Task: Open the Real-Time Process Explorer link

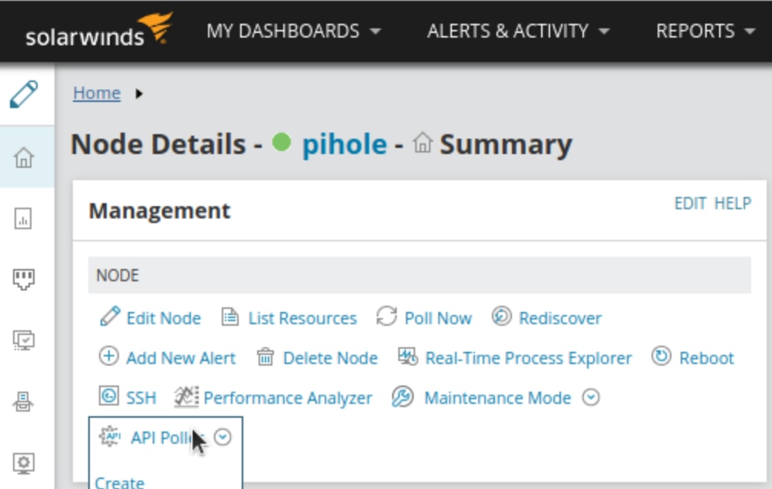Action: 528,358
